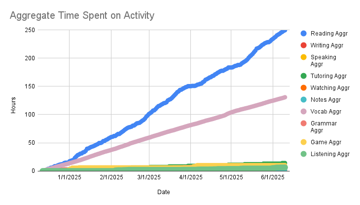
Task: Click the Listening Aggr legend color dot
Action: 304,154
